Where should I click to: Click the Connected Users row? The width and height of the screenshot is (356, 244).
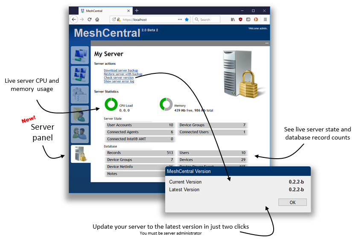click(212, 132)
